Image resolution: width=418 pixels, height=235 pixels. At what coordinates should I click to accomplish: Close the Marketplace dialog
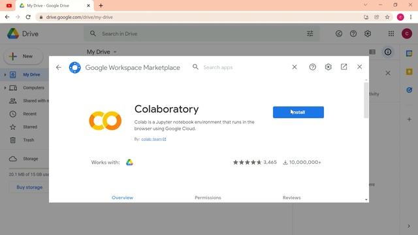tap(360, 67)
